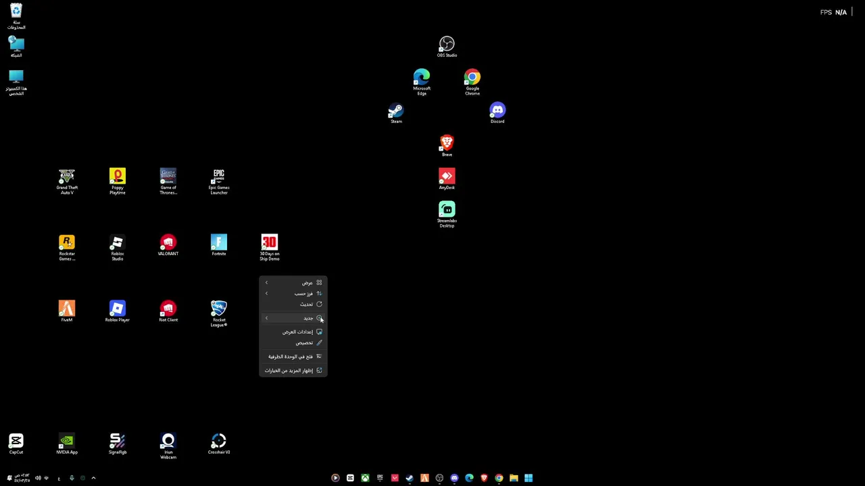
Task: Select the Crosshair V2 shortcut
Action: (219, 443)
